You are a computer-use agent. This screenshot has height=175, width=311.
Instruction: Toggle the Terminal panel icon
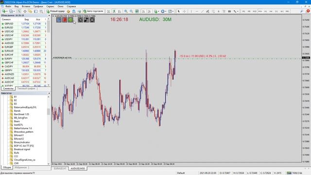(x=35, y=11)
